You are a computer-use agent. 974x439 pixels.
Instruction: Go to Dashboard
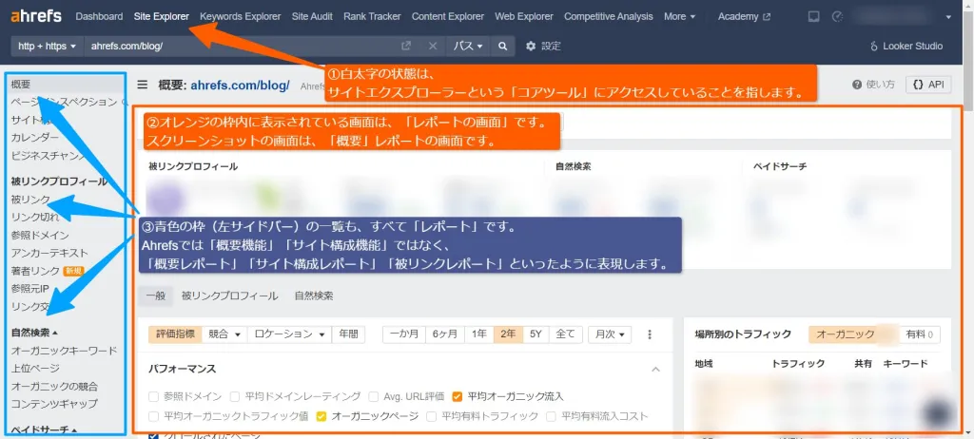[99, 17]
